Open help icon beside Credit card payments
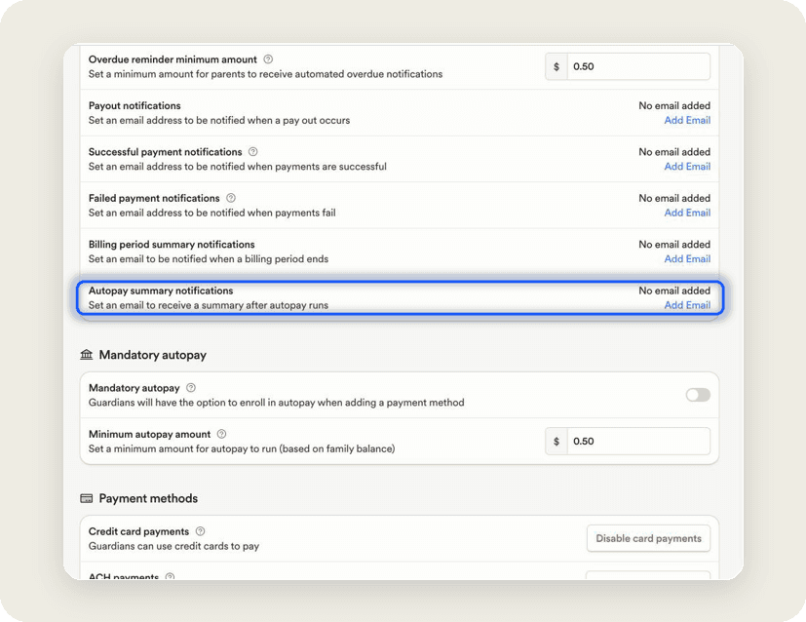806x622 pixels. 201,531
